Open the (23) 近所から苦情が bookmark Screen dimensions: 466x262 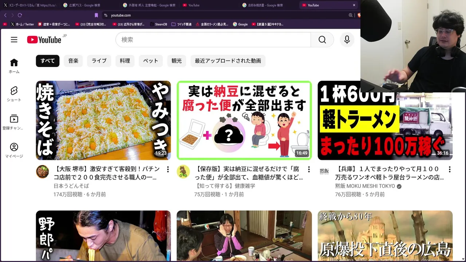(129, 24)
